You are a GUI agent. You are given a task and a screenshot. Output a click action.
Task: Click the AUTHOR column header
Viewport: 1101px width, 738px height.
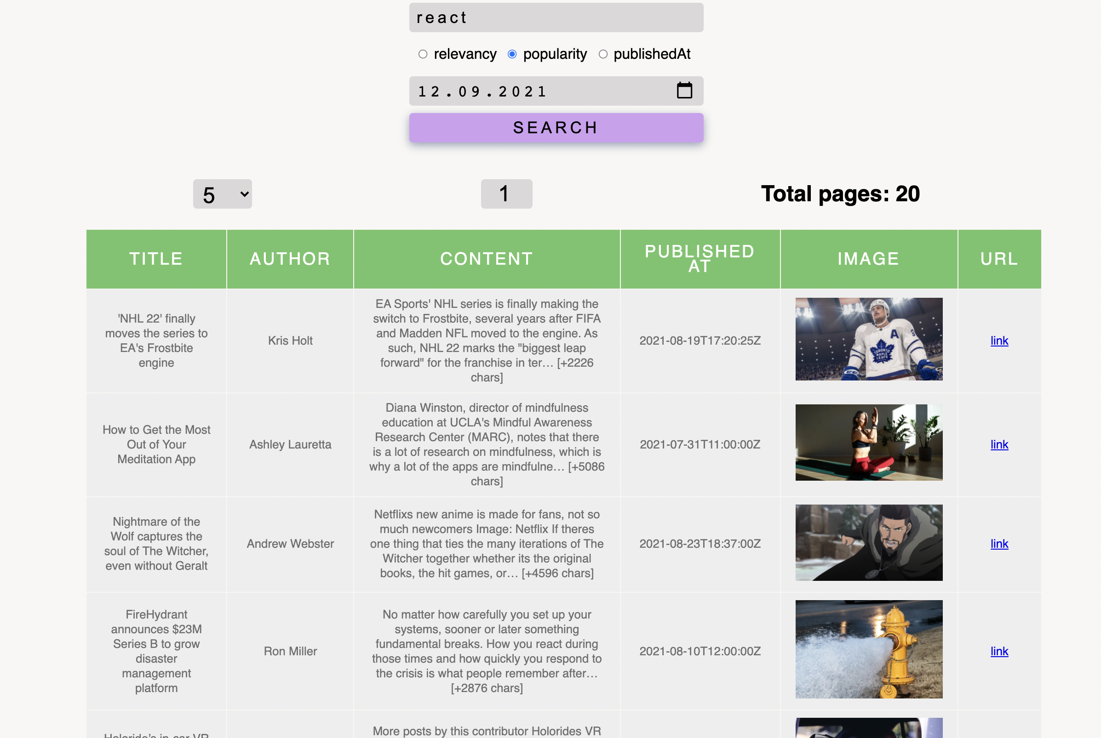pyautogui.click(x=290, y=259)
